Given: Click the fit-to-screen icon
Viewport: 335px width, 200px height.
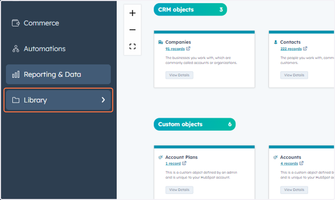Looking at the screenshot, I should [133, 47].
